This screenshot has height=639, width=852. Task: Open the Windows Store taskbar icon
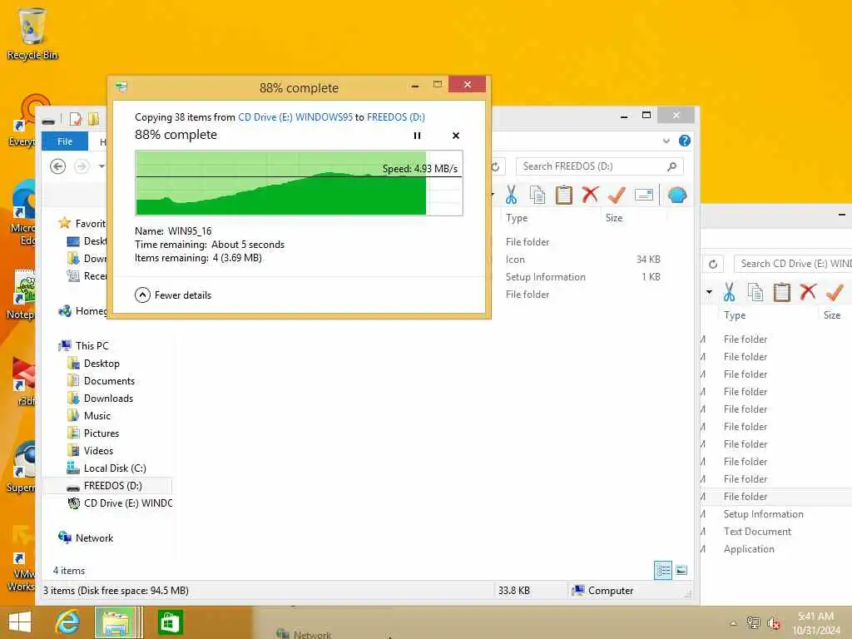169,622
